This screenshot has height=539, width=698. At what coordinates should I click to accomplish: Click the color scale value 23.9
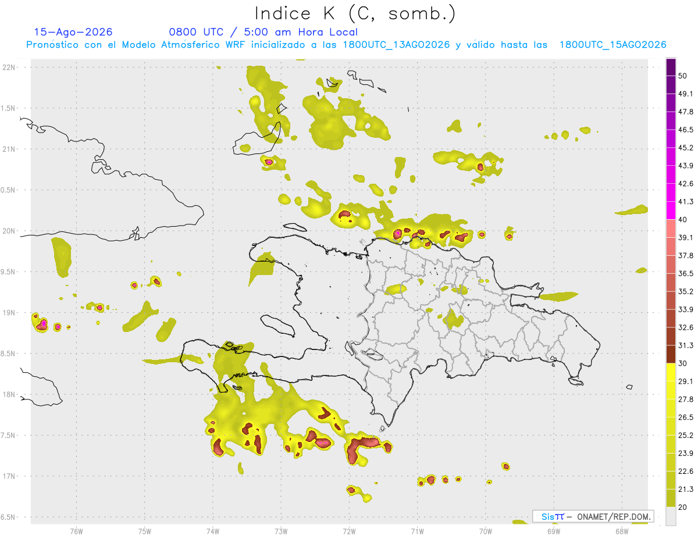tap(686, 454)
